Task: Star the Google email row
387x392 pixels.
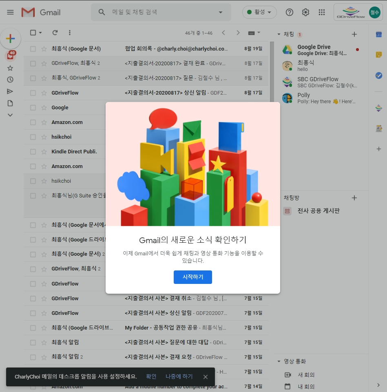Action: point(44,108)
